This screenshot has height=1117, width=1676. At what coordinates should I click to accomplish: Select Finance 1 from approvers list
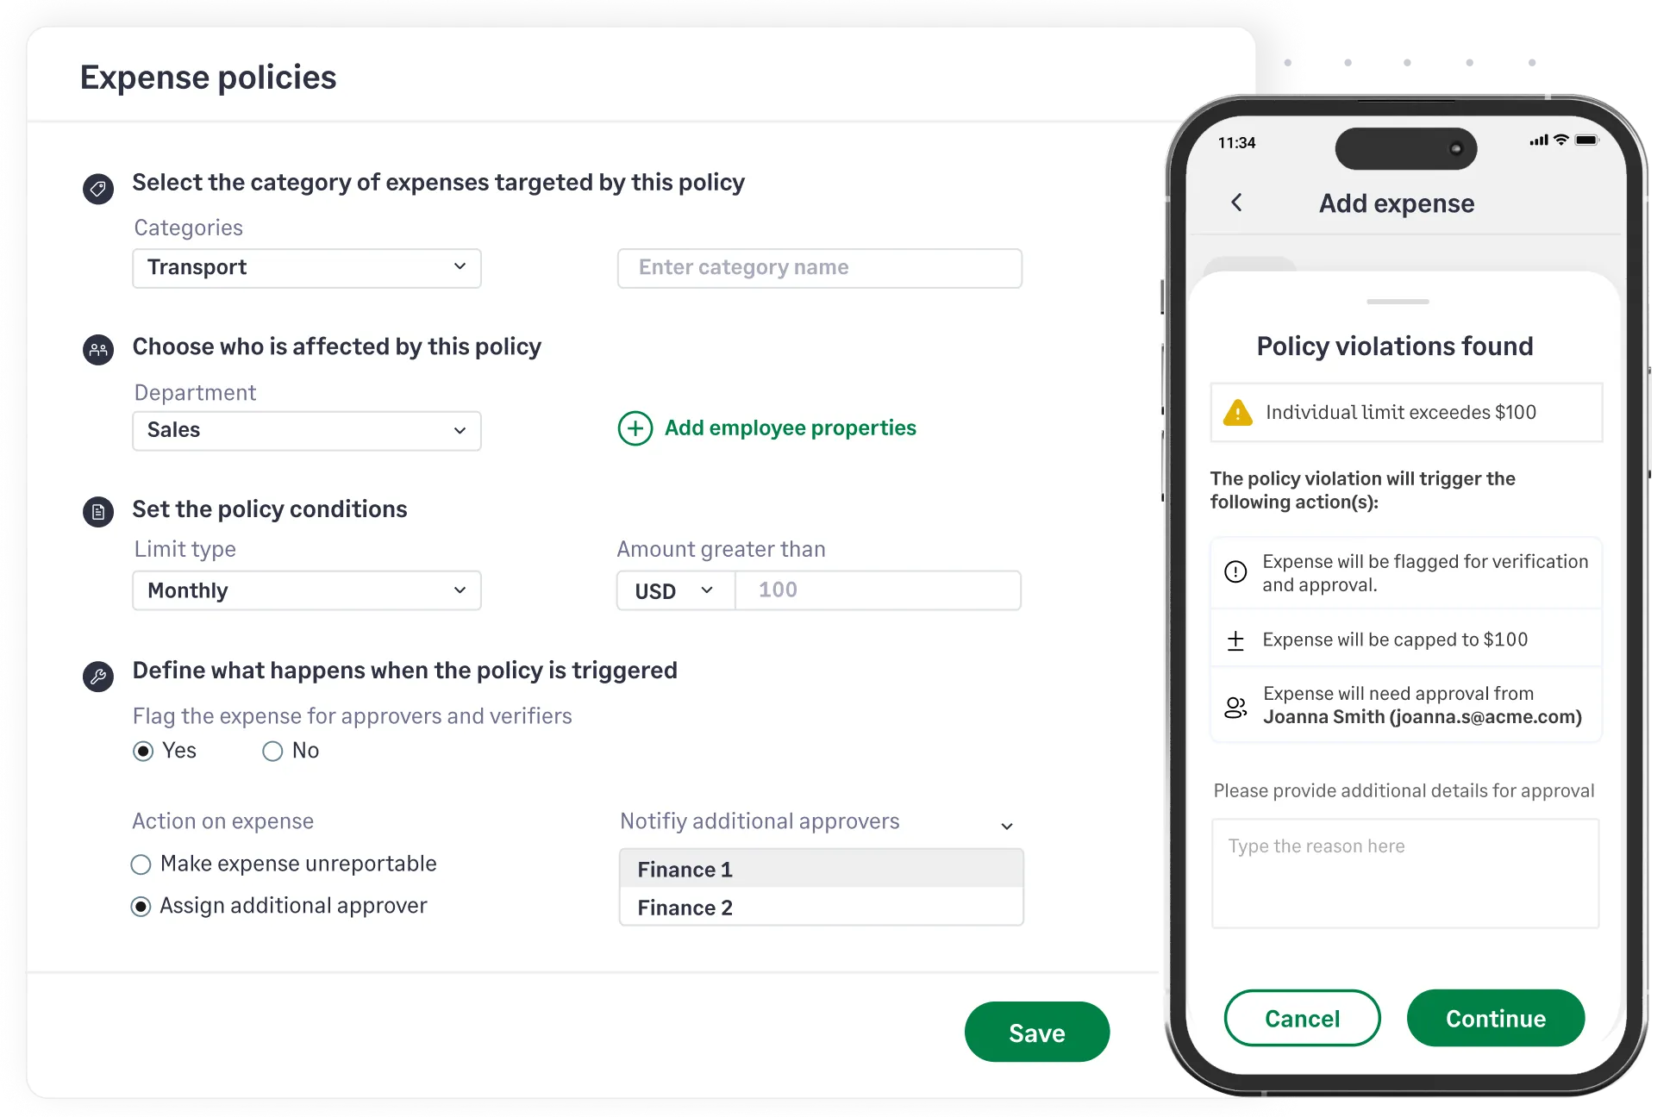coord(820,869)
